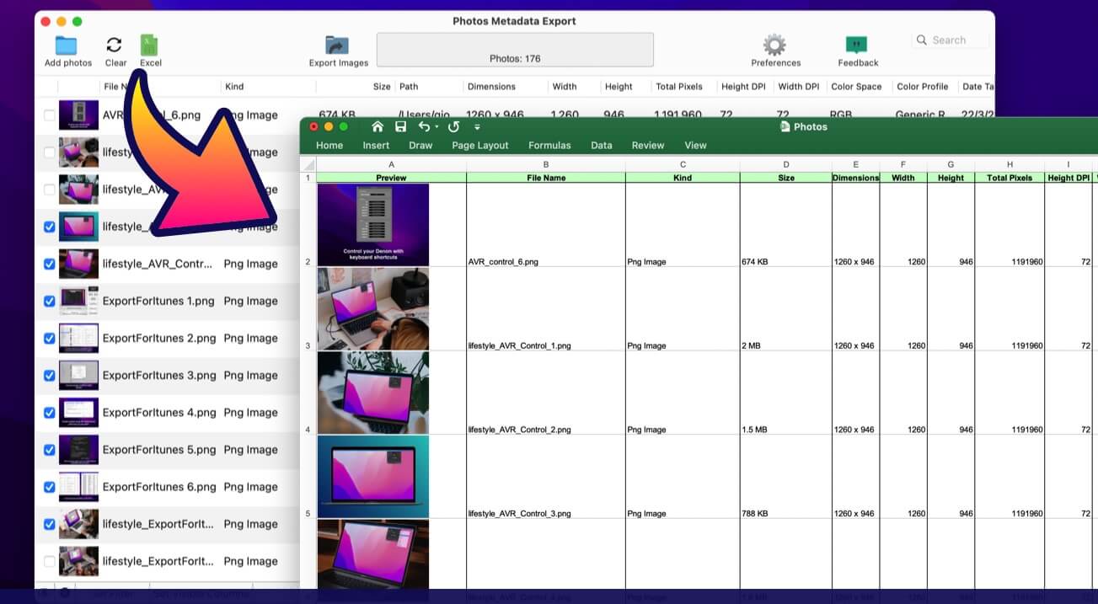The height and width of the screenshot is (604, 1098).
Task: Switch to the Review tab
Action: tap(648, 145)
